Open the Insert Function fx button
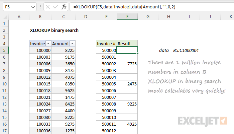234x134 pixels. [64, 7]
